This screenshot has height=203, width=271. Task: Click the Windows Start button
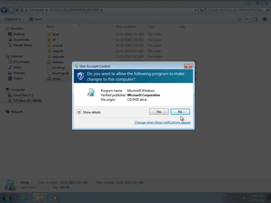point(7,198)
